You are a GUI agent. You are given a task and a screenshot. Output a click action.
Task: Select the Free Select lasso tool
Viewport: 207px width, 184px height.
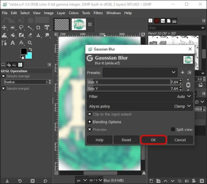pyautogui.click(x=21, y=28)
